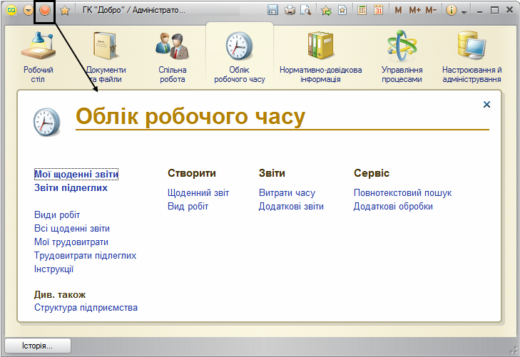
Task: Open Favorites star icon in title bar
Action: (x=65, y=11)
